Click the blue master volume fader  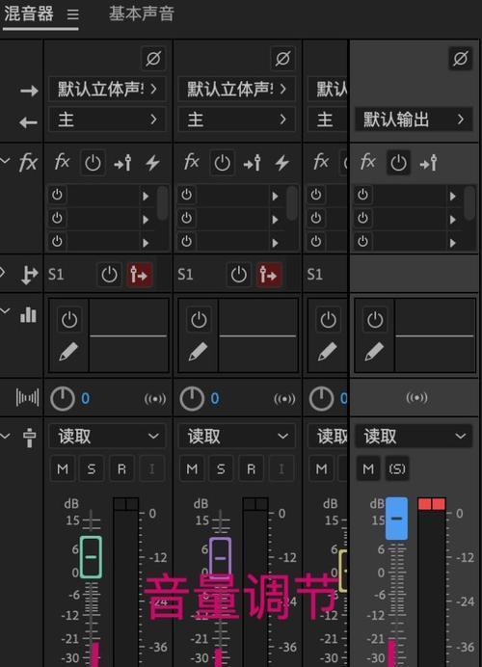396,519
